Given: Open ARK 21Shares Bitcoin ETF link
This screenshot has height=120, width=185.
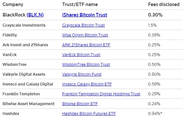Looking at the screenshot, I should tap(86, 45).
